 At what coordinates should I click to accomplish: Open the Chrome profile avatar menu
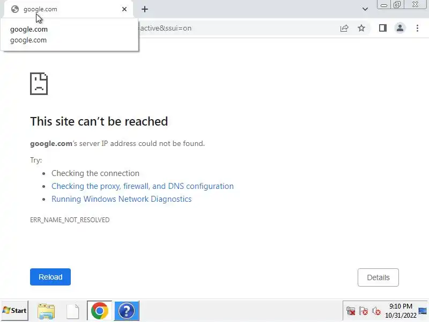coord(400,28)
